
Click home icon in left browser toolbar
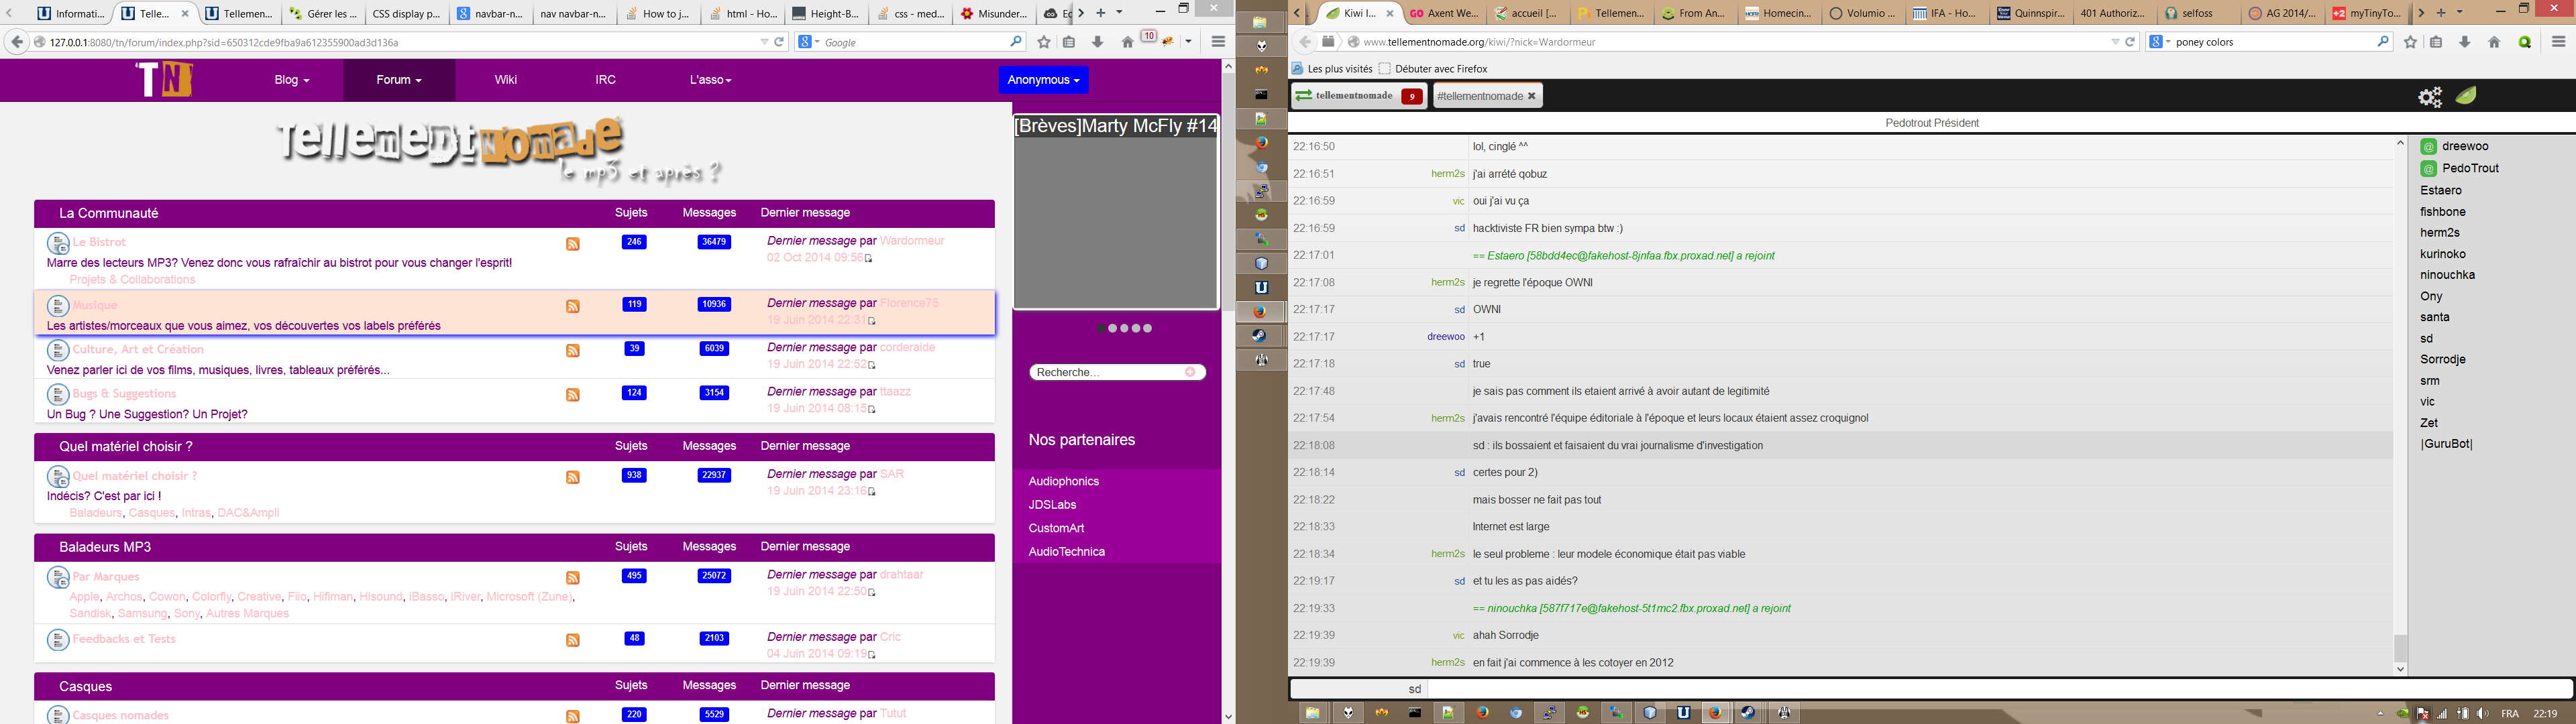1127,42
